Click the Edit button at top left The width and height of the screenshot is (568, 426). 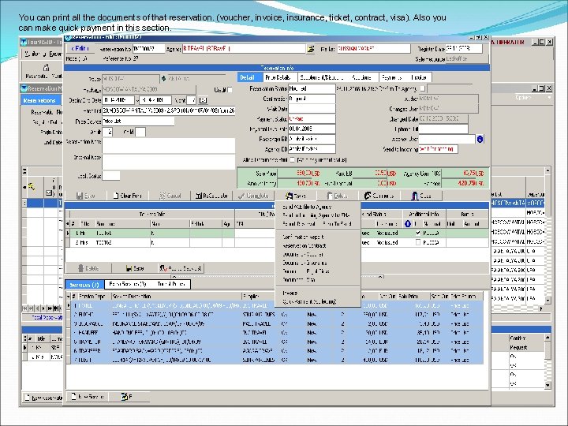pyautogui.click(x=80, y=49)
